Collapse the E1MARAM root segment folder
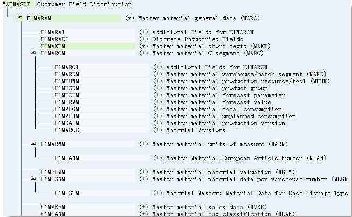Screen dimensions: 352x217 tap(19, 18)
